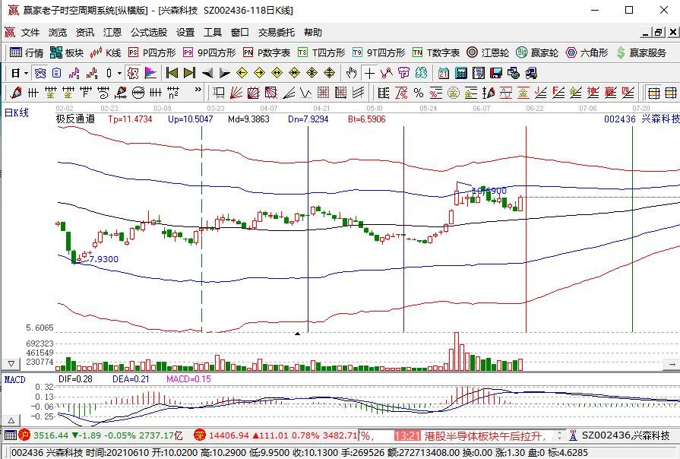Click the MACD indicator label
The image size is (680, 459).
coord(14,380)
